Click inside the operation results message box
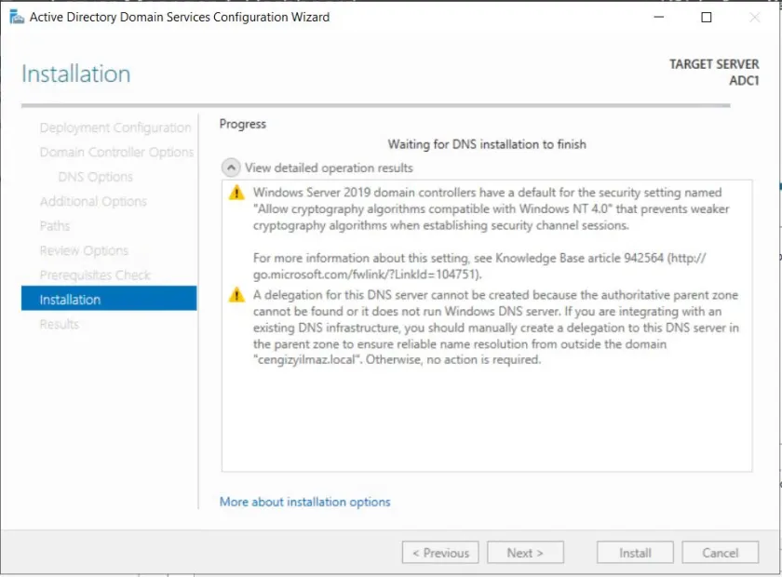The width and height of the screenshot is (782, 577). pos(486,419)
